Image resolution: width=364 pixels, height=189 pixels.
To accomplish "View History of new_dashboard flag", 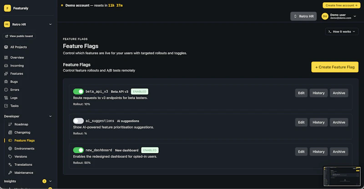I will pyautogui.click(x=318, y=152).
